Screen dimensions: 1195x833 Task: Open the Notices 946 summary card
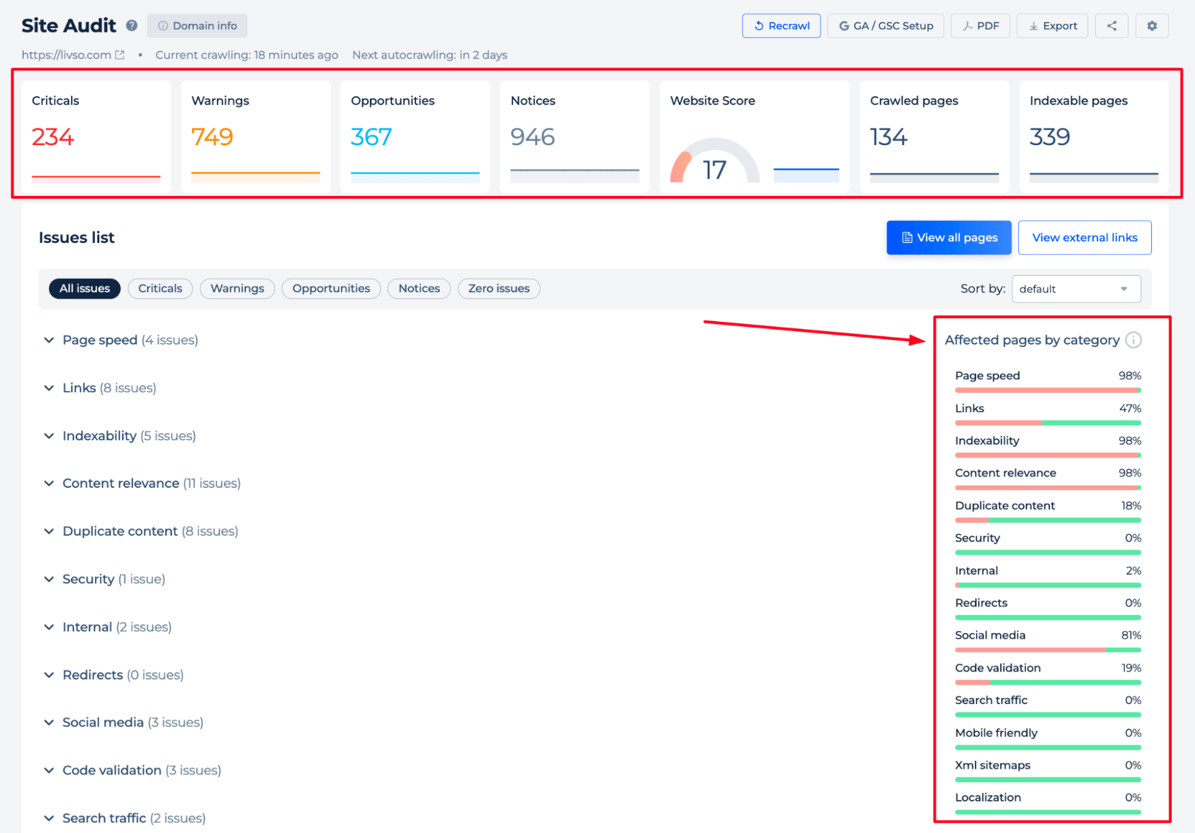coord(574,137)
